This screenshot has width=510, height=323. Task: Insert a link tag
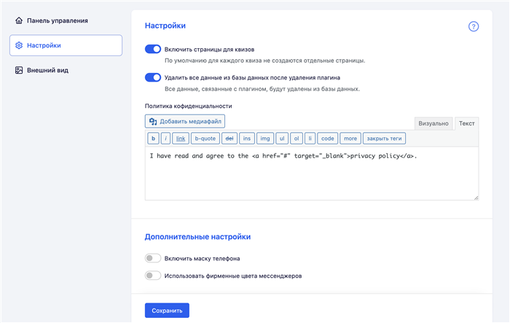tap(181, 139)
